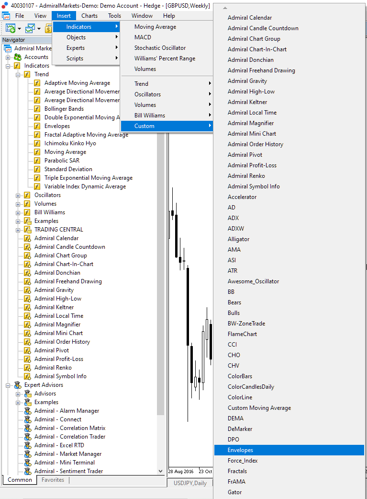The image size is (367, 499).
Task: Expand the Volumes tree node in Navigator
Action: tap(18, 204)
